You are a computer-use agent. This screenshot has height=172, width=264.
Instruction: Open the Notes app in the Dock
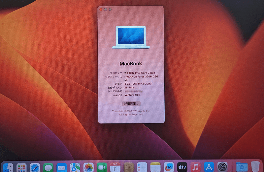tap(155, 167)
